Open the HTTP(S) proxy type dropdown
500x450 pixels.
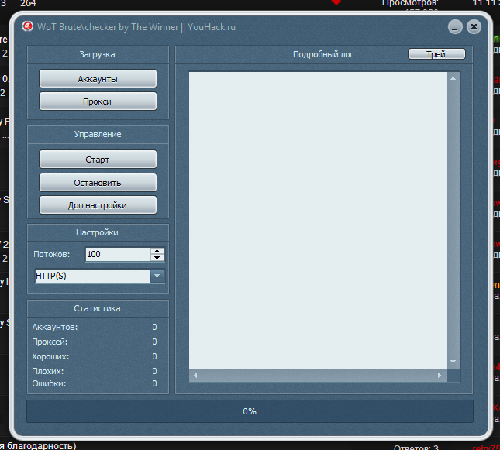(100, 276)
